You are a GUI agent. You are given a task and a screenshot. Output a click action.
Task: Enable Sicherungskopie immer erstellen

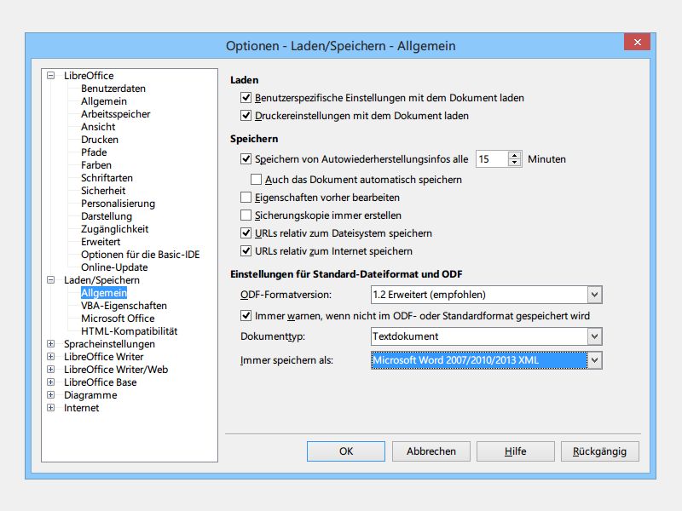pyautogui.click(x=246, y=215)
